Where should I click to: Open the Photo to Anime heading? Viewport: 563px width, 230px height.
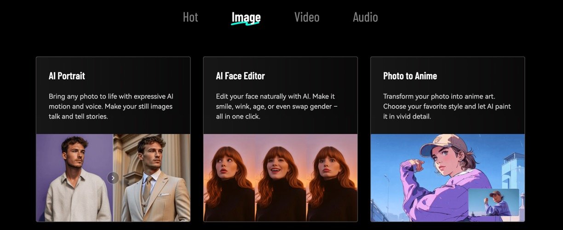coord(410,76)
